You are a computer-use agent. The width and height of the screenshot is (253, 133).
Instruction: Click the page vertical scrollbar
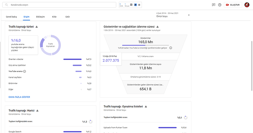coord(252,66)
